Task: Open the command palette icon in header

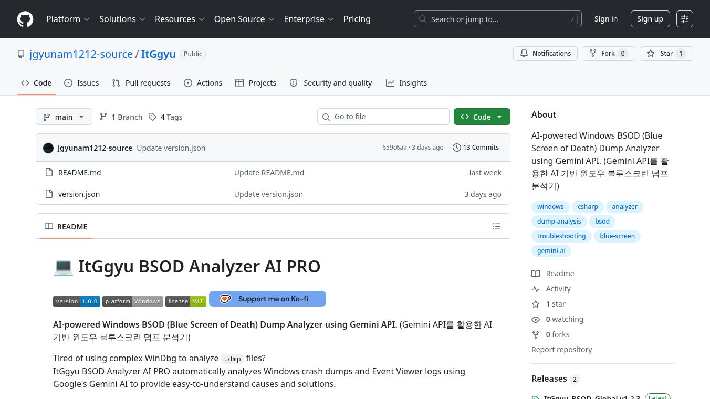Action: point(685,19)
